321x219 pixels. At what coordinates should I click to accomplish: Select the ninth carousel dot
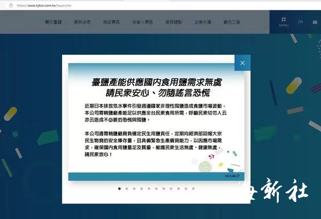pos(179,188)
